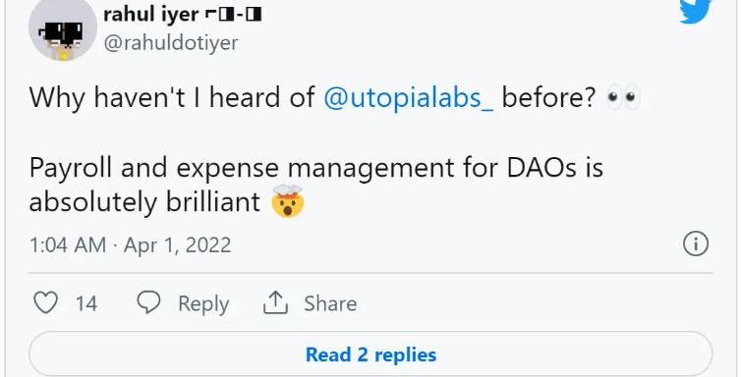Click the rahul iyer display name

tap(151, 14)
